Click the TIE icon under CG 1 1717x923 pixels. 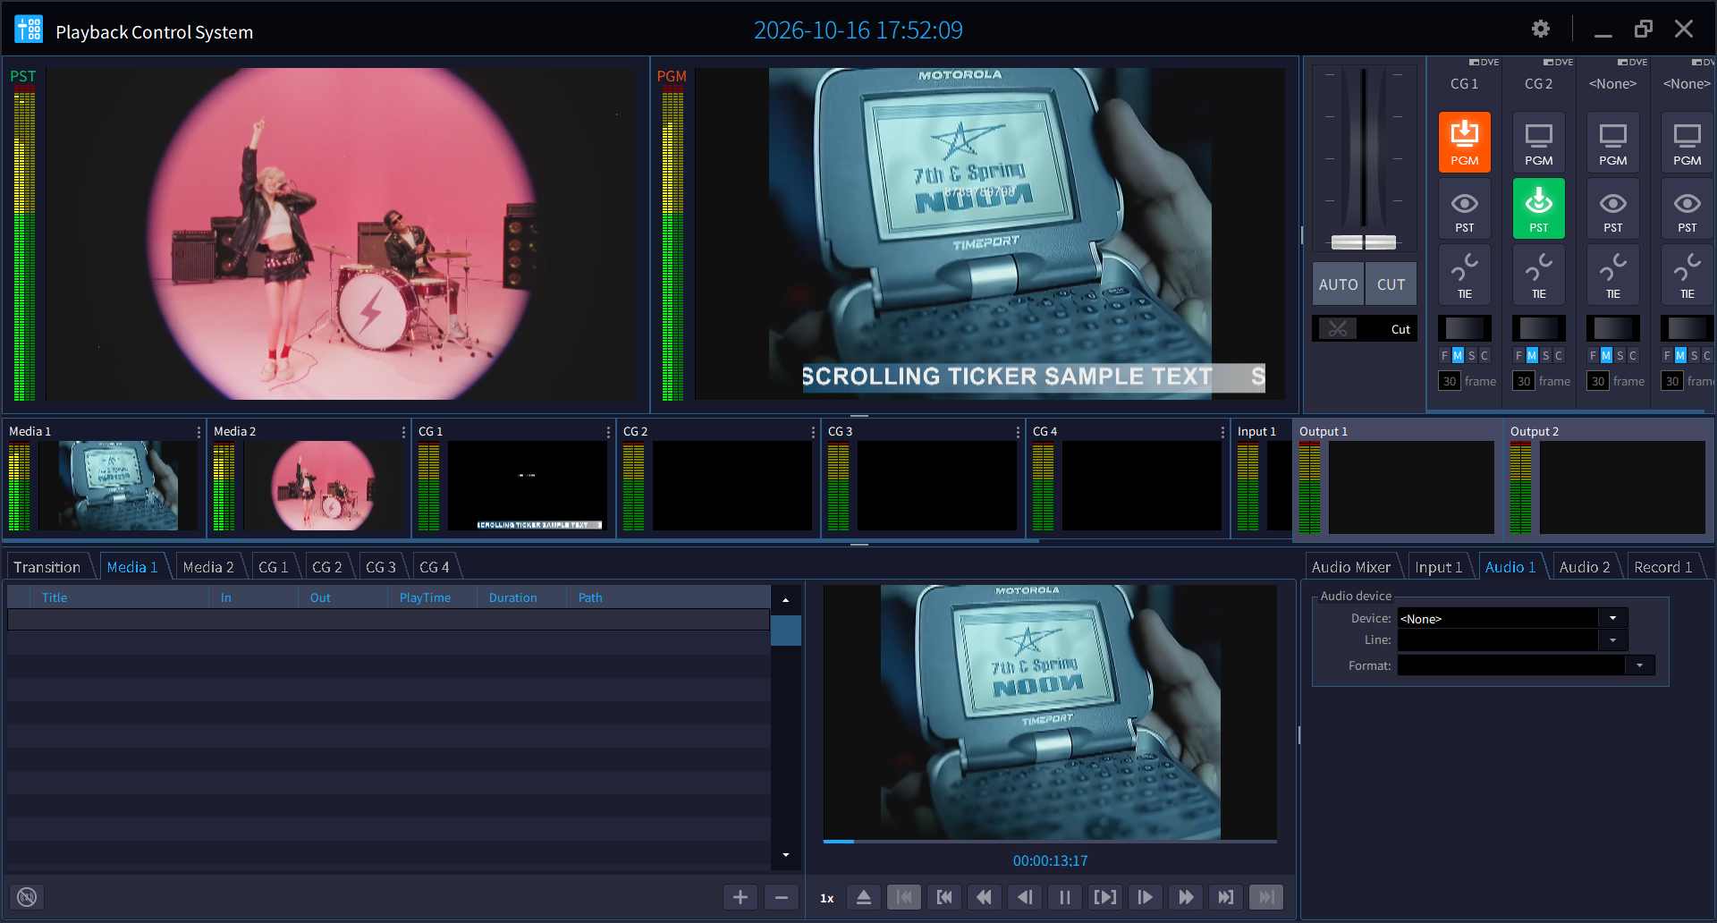[1464, 275]
